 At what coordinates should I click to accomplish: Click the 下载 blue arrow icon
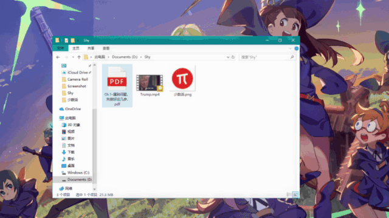64,152
